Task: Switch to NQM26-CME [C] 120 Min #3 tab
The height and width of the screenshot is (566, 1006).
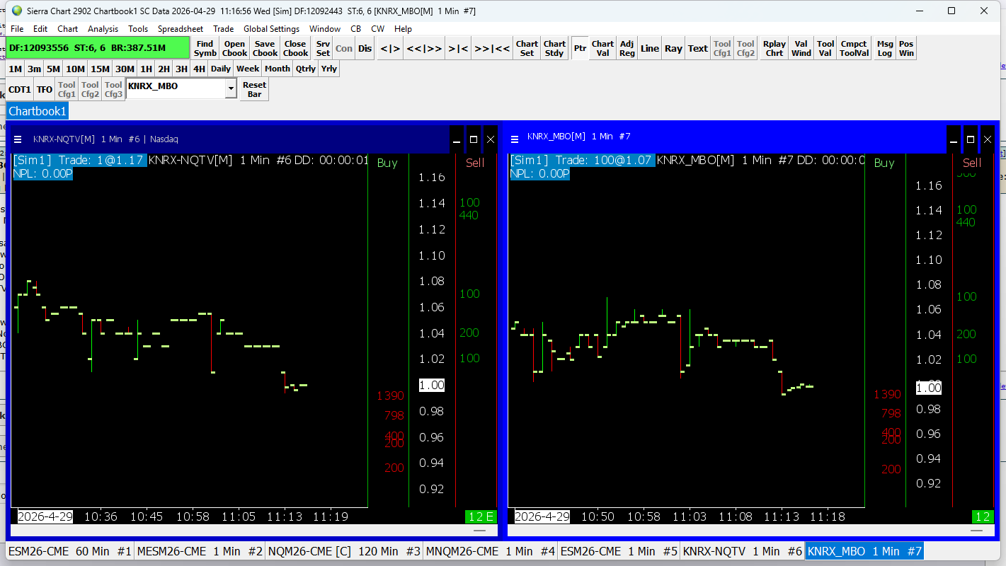Action: click(344, 551)
